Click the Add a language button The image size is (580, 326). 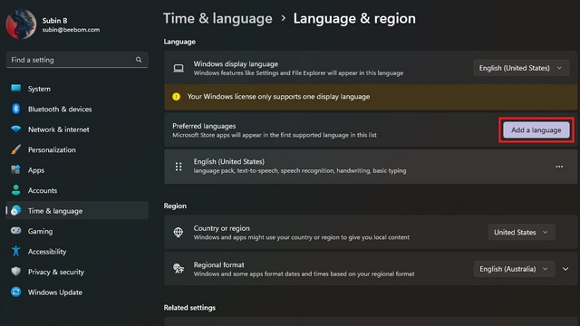536,130
